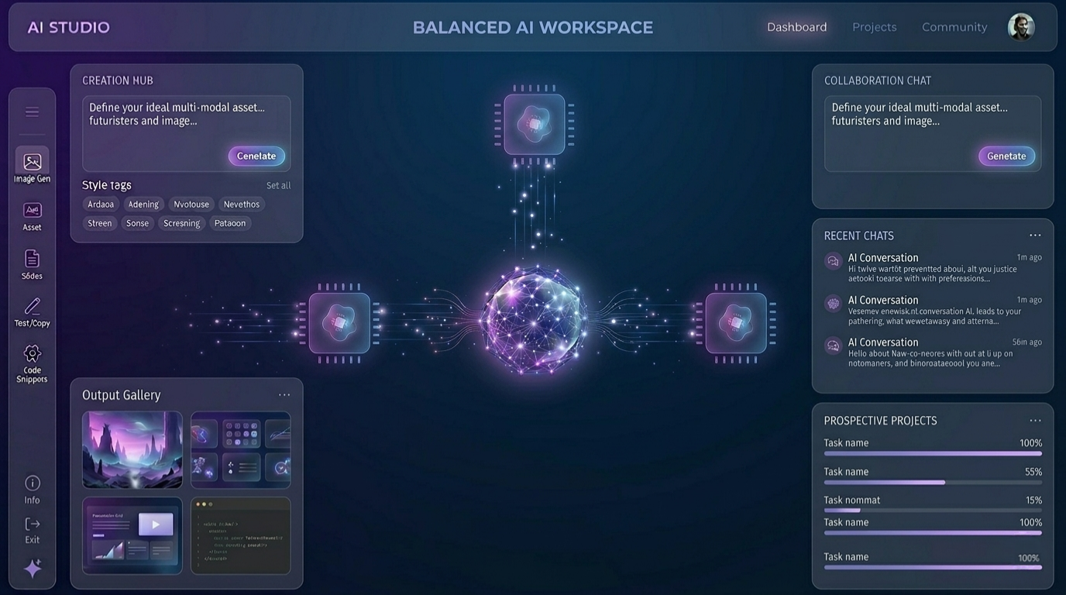Select the Test/Copy pencil tool
The image size is (1066, 595).
(x=32, y=305)
